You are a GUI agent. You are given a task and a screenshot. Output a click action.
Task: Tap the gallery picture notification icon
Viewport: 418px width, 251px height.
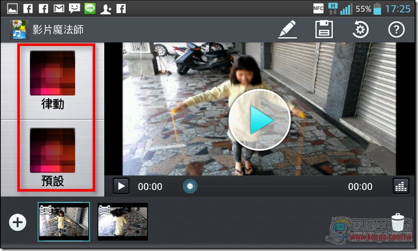(x=13, y=8)
